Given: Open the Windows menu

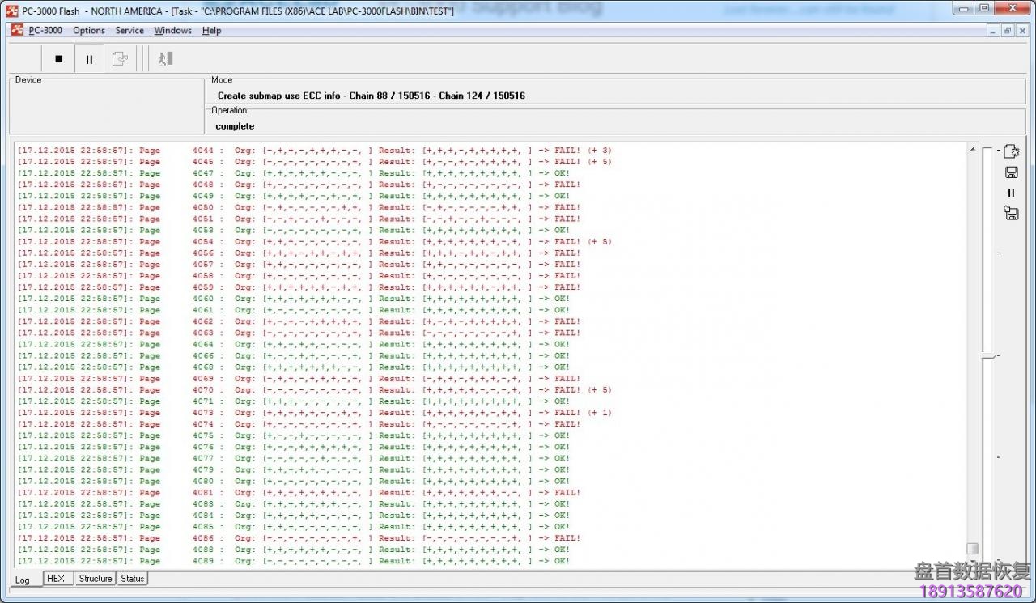Looking at the screenshot, I should click(172, 31).
